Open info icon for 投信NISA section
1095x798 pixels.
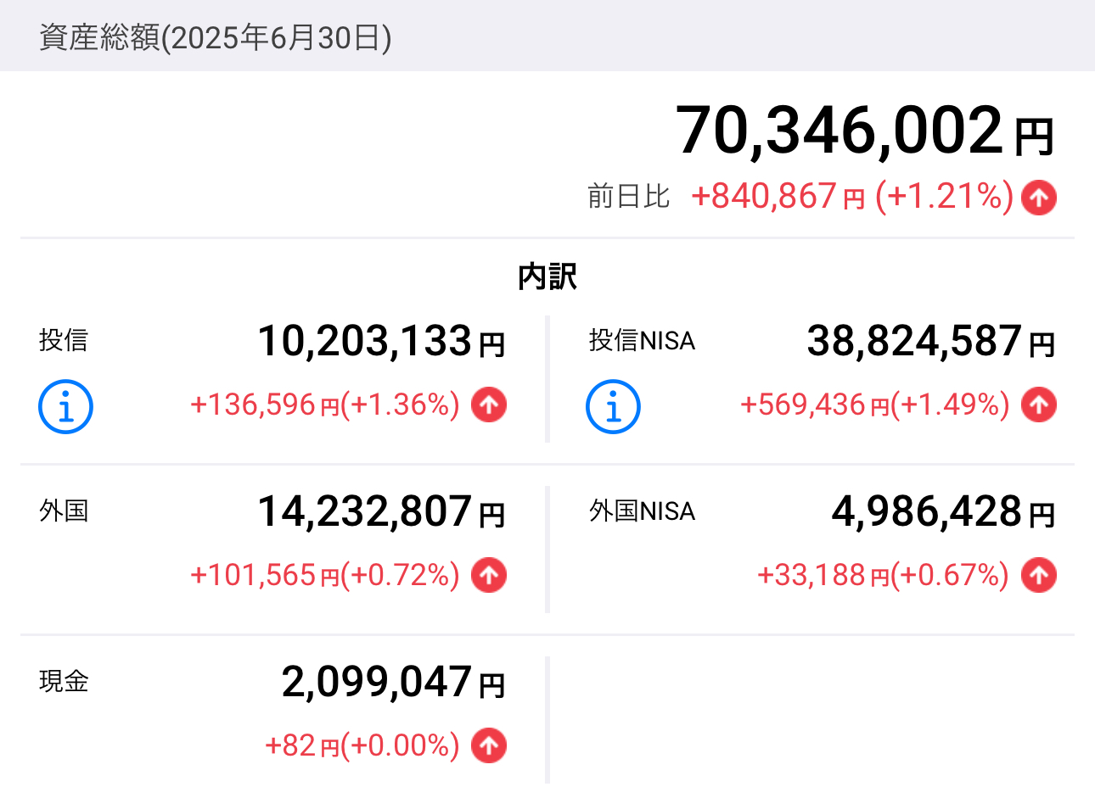coord(613,407)
